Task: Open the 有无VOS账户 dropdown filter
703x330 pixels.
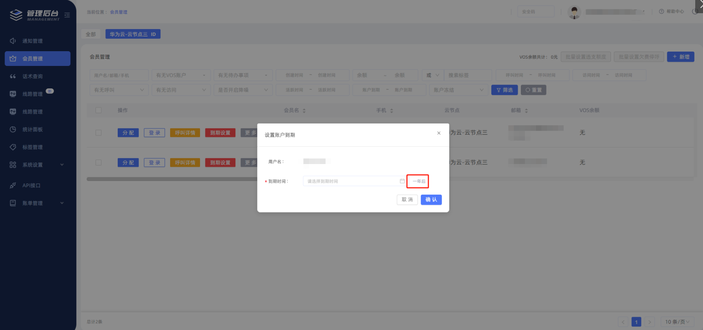Action: [x=181, y=75]
